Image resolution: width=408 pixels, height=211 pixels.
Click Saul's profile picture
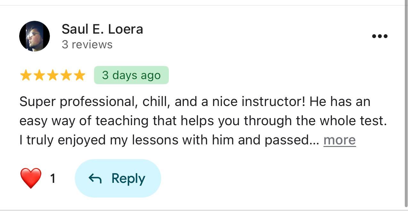click(35, 36)
